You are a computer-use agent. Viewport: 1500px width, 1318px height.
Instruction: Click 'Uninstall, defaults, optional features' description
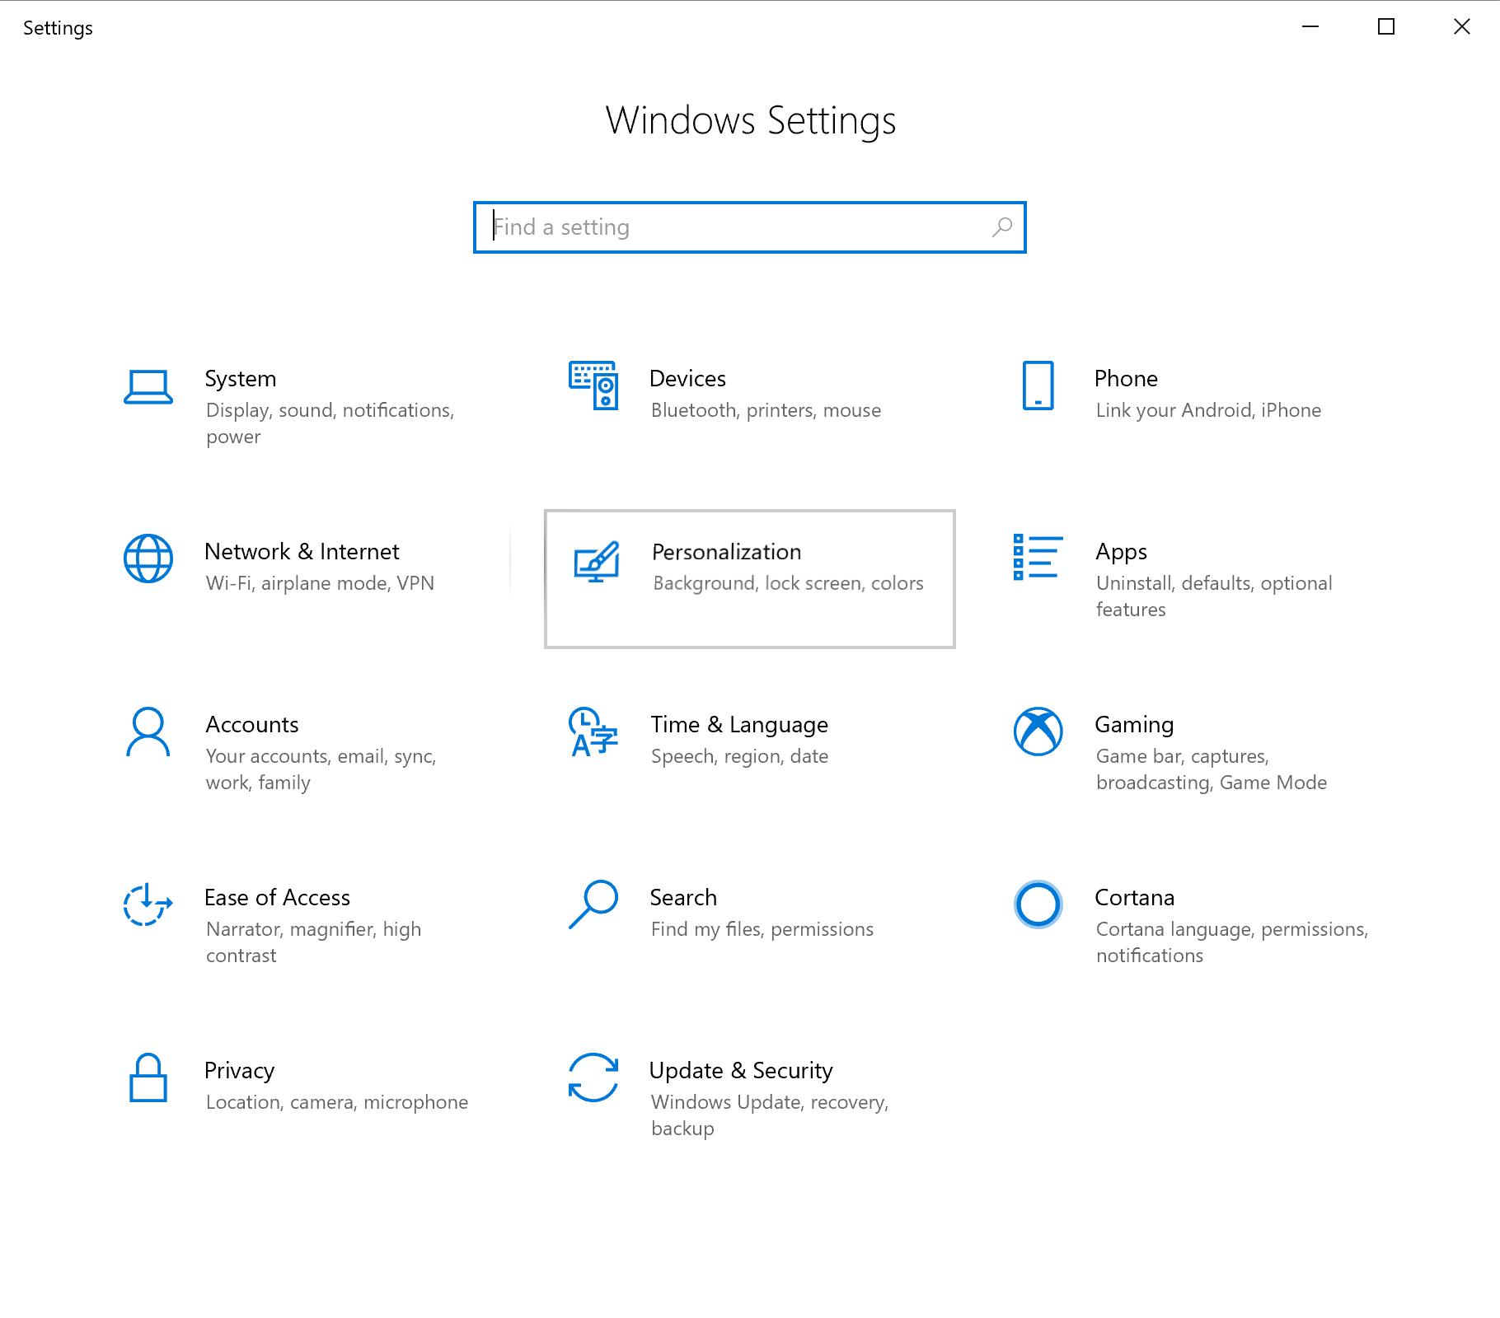[x=1214, y=596]
